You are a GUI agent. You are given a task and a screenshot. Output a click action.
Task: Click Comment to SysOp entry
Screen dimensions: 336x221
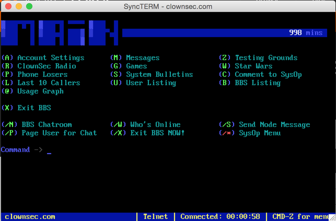[260, 74]
